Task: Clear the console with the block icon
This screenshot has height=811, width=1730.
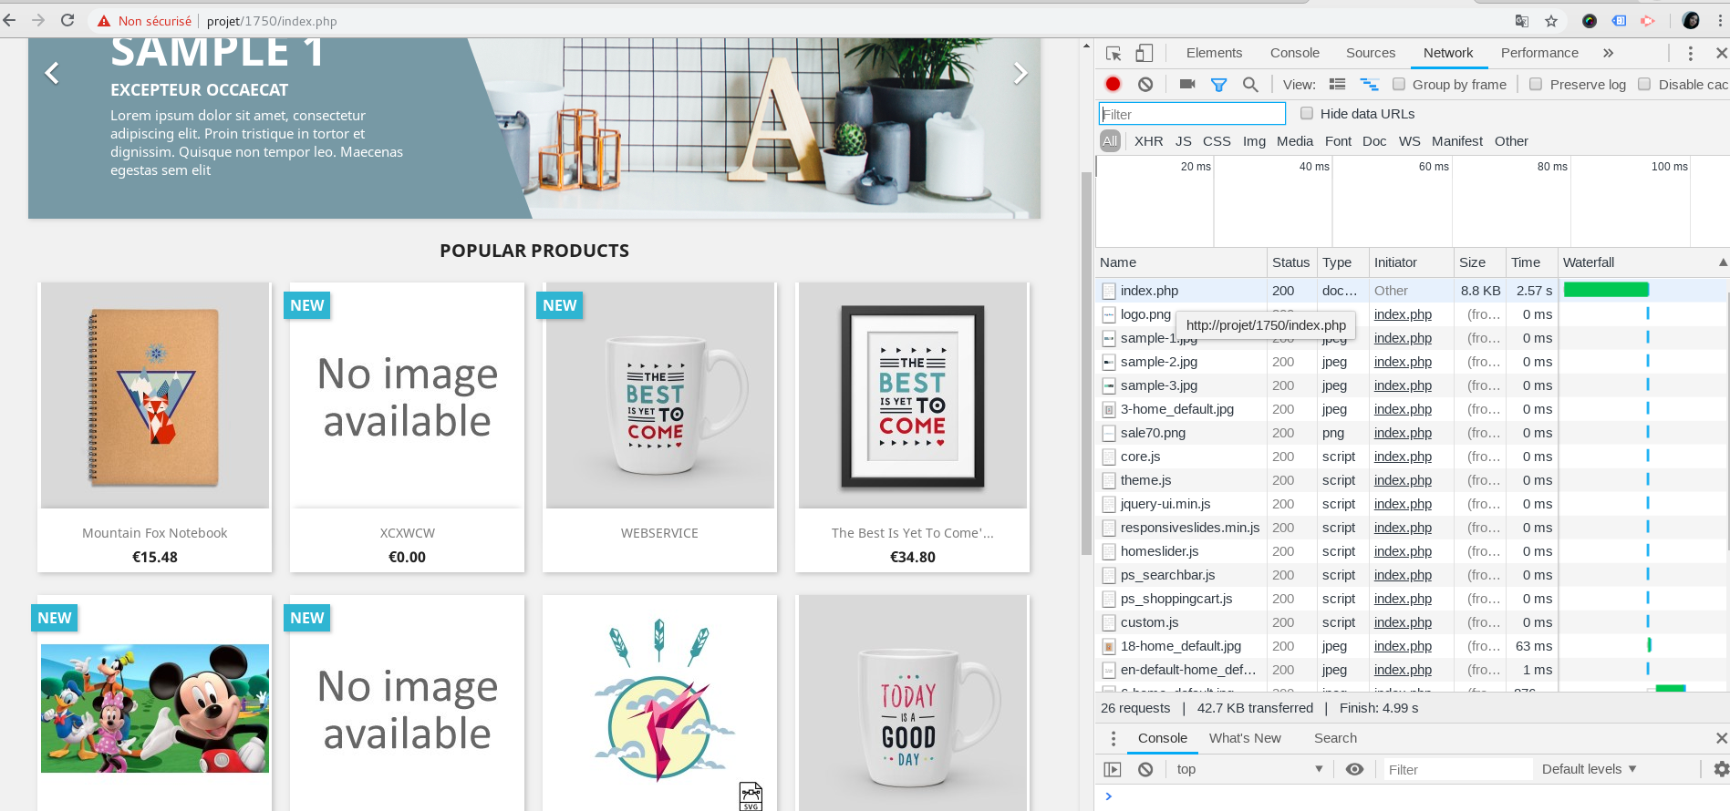Action: pyautogui.click(x=1145, y=769)
